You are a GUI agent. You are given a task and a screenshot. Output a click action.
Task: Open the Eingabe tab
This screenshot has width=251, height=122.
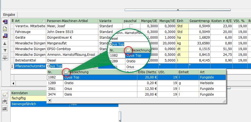(x=9, y=14)
